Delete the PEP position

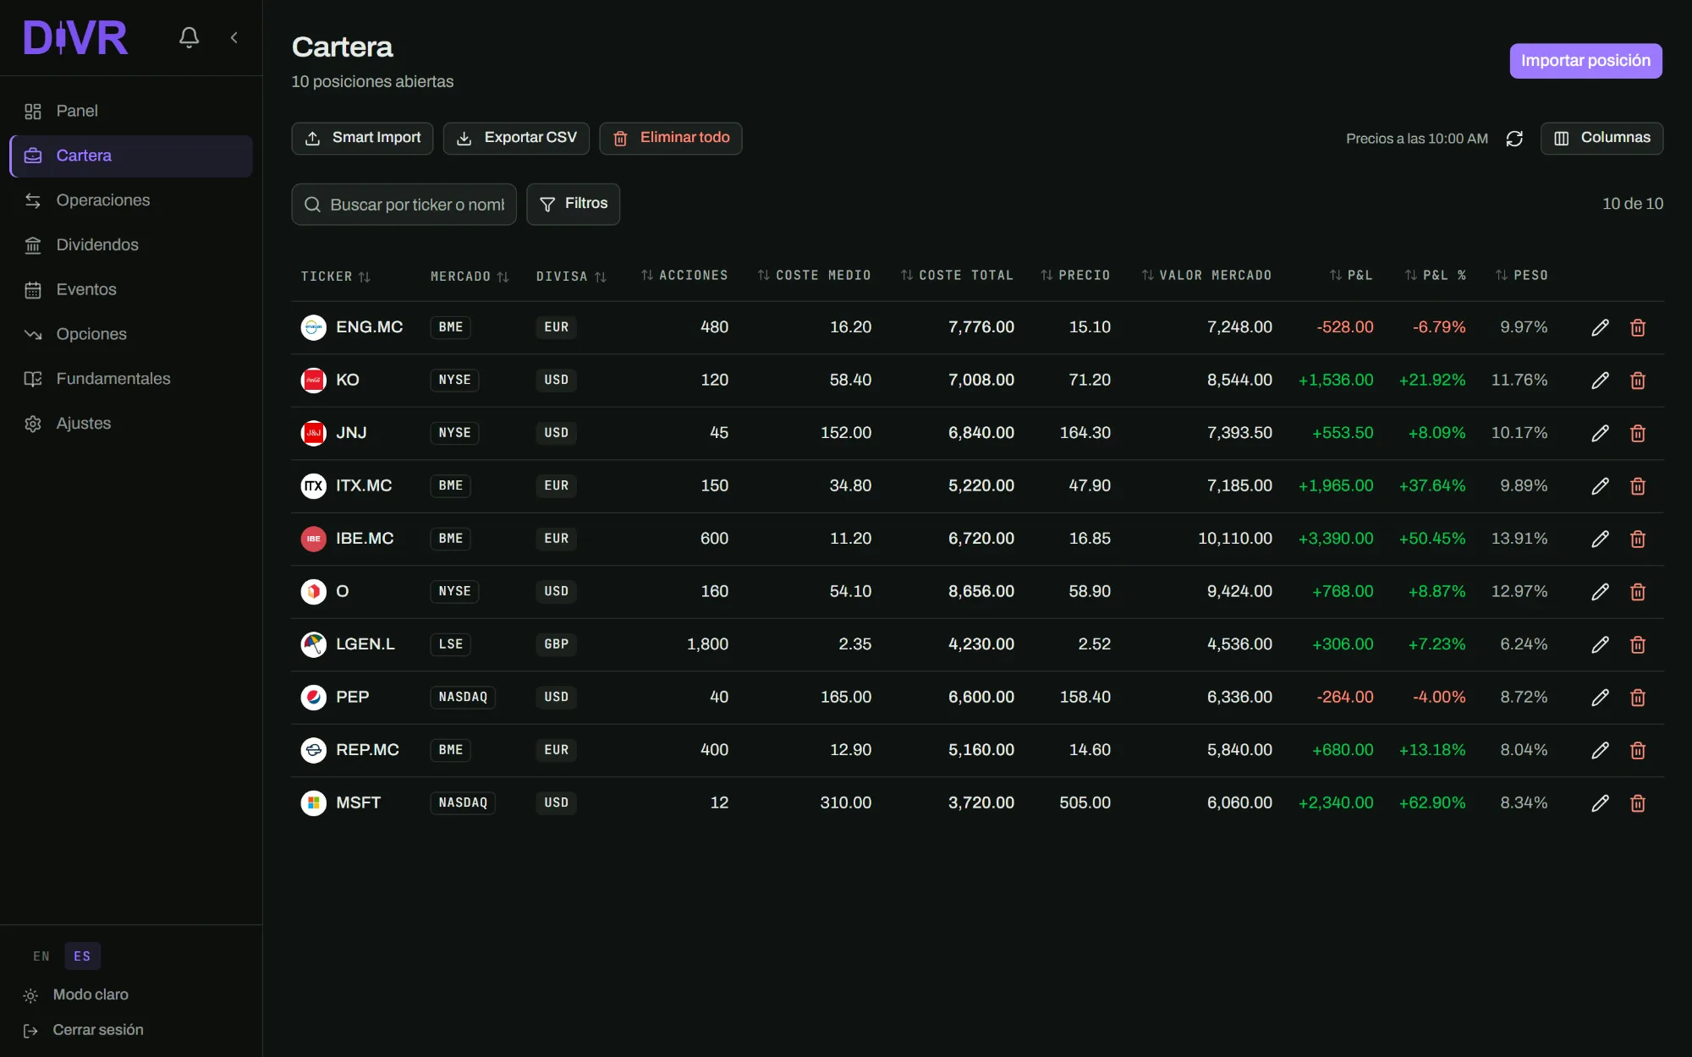[1638, 698]
